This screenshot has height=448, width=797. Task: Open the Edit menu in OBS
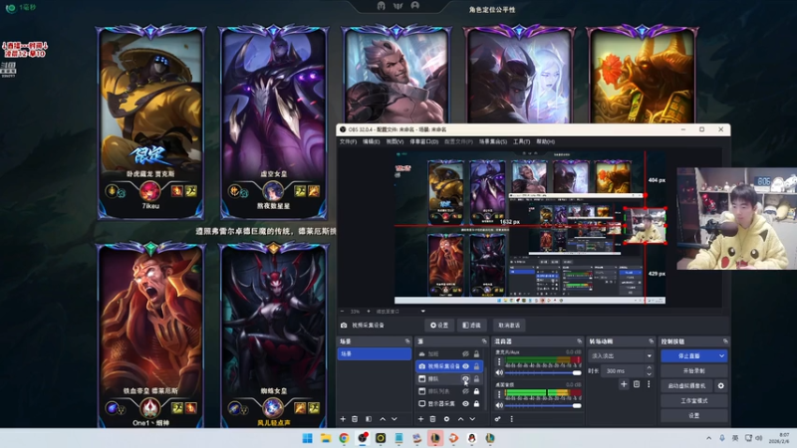[x=371, y=141]
